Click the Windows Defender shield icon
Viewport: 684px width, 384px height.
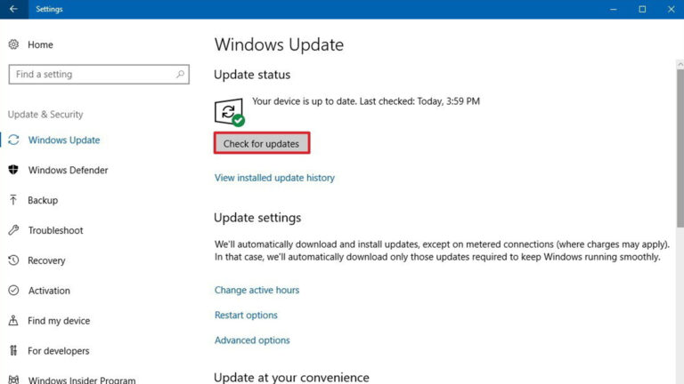pyautogui.click(x=13, y=170)
